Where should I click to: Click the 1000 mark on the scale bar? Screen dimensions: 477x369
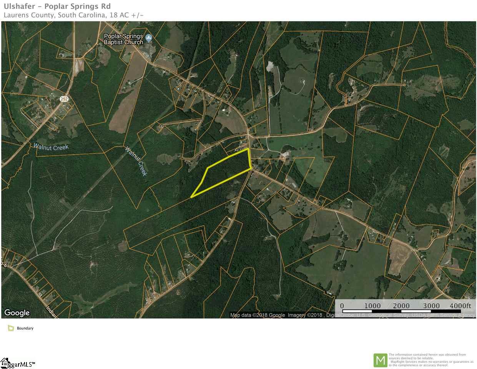coord(372,306)
